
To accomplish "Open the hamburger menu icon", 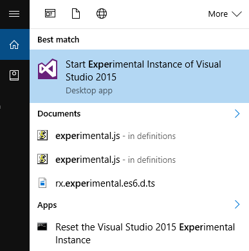I will click(14, 14).
